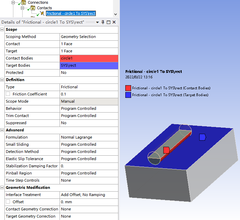
Task: Collapse the Advanced section
Action: pos(2,130)
